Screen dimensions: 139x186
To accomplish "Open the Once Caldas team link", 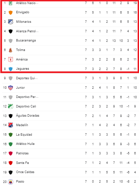I will (x=25, y=172).
